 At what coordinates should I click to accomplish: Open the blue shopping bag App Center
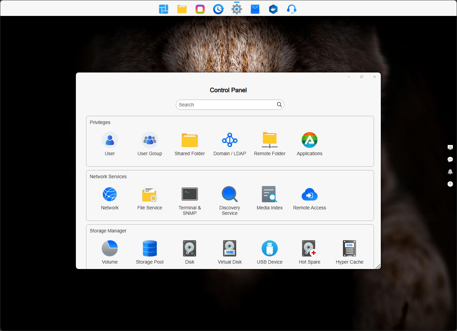[255, 9]
